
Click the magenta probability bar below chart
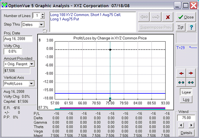[113, 108]
